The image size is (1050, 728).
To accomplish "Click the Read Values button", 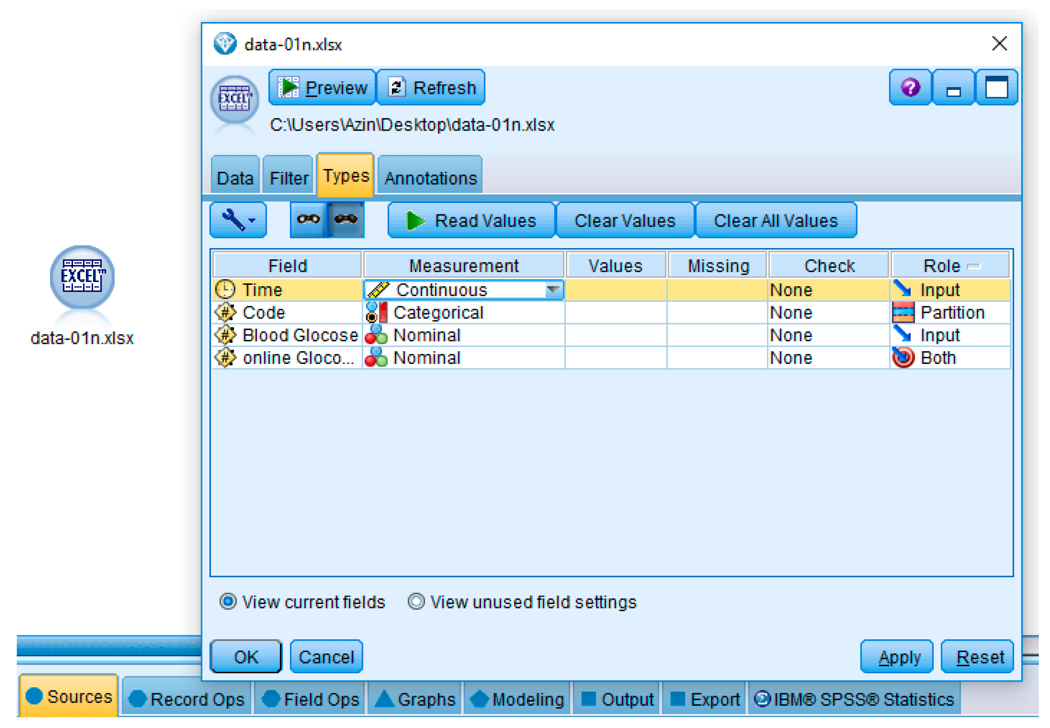I will pos(471,221).
